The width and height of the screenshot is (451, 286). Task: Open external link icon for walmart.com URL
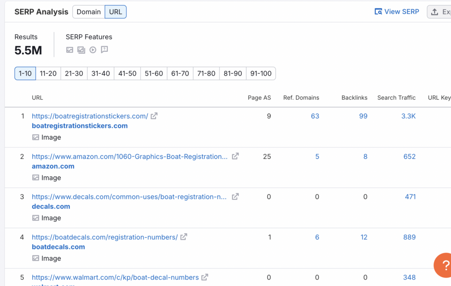click(x=205, y=277)
